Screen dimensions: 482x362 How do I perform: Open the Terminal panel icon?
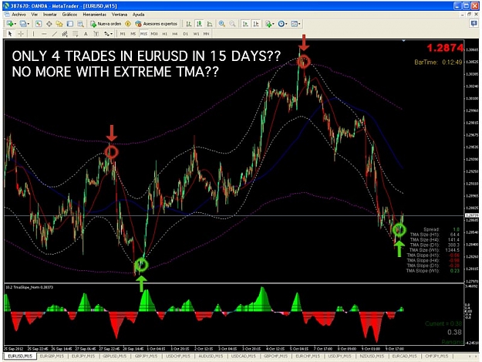(x=69, y=24)
